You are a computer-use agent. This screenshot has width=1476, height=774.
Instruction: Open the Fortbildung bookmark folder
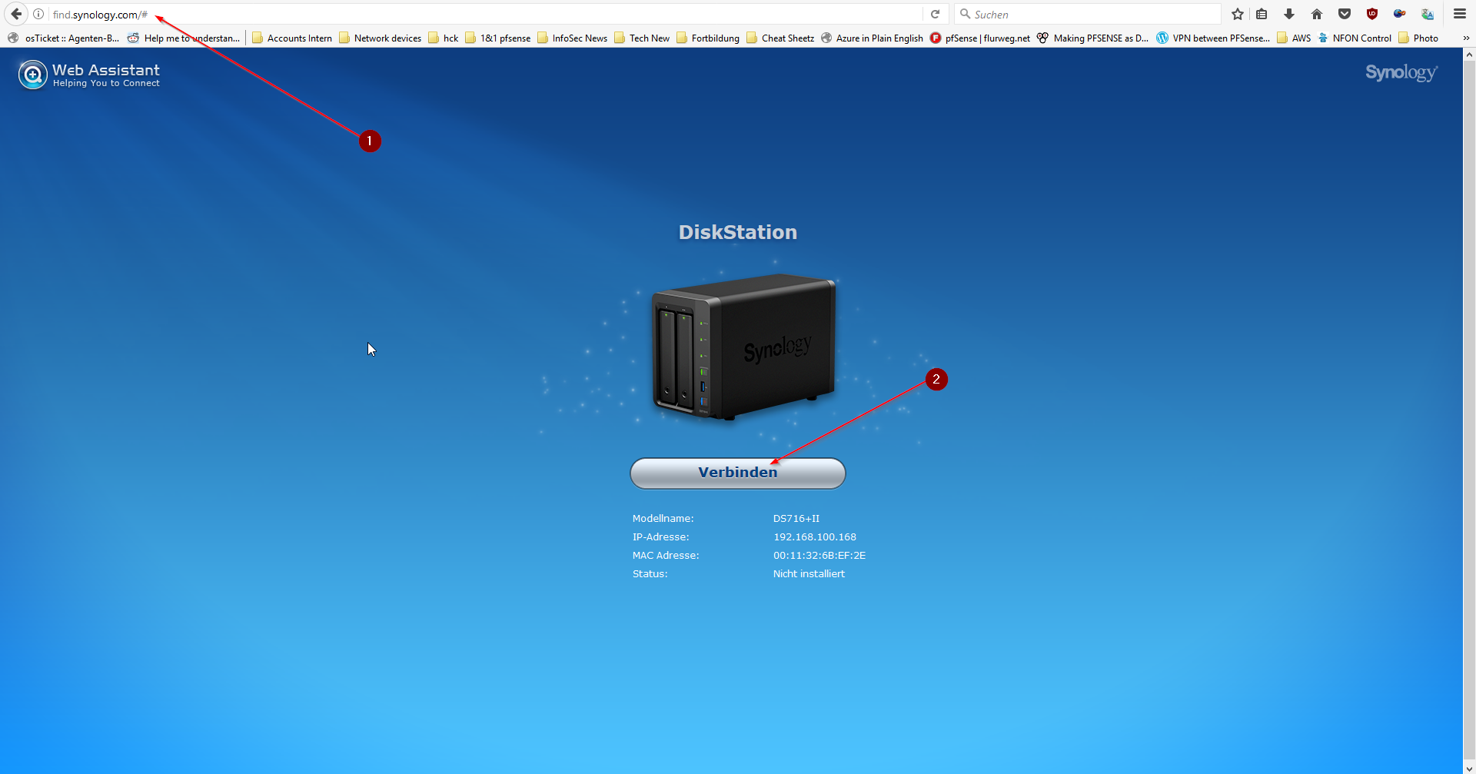(x=708, y=38)
